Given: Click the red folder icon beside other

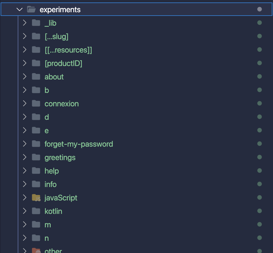Looking at the screenshot, I should 36,251.
